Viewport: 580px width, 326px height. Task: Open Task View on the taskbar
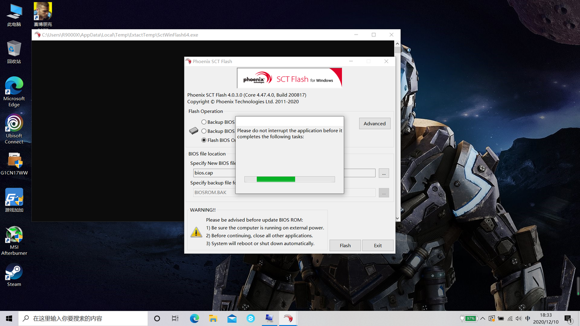coord(175,318)
